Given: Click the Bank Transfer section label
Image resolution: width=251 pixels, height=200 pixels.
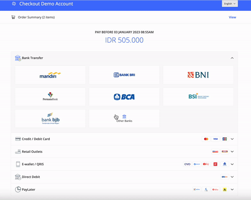Looking at the screenshot, I should click(x=33, y=58).
